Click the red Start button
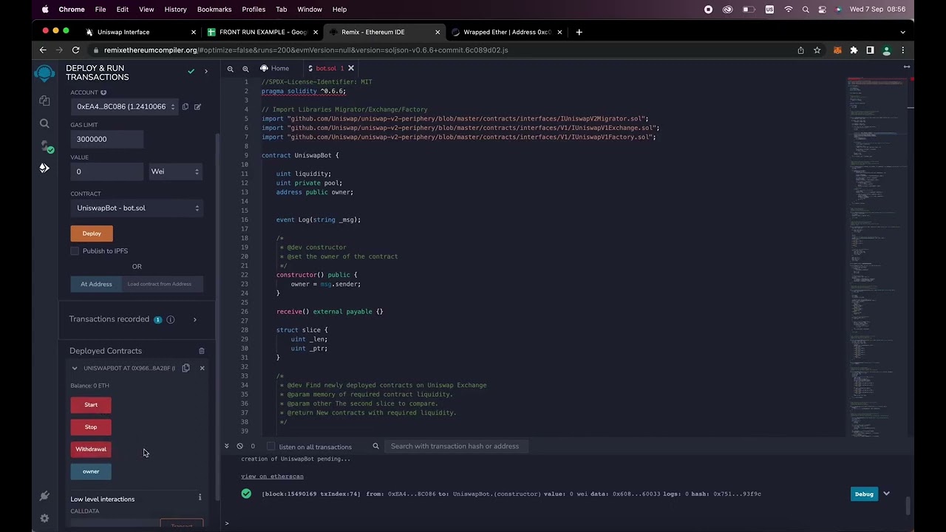This screenshot has width=946, height=532. [91, 405]
